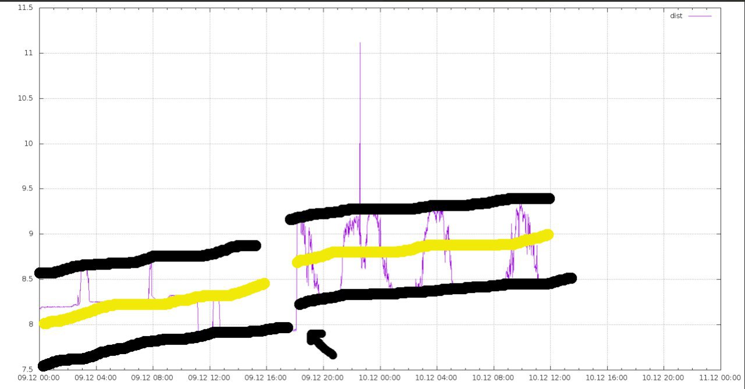Click the x-axis label 10.12 20:00

tap(664, 377)
